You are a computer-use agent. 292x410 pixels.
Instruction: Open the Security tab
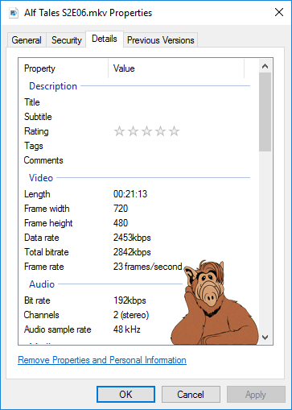[x=67, y=40]
